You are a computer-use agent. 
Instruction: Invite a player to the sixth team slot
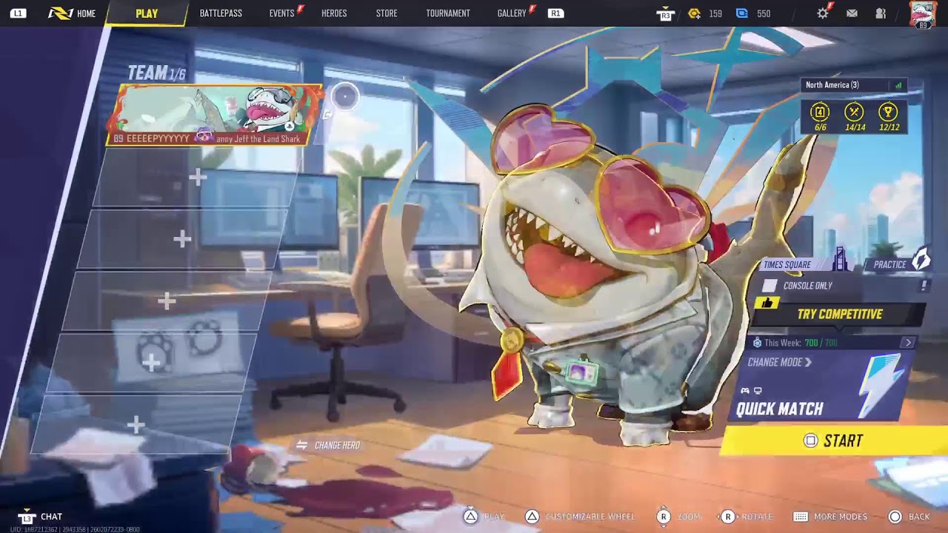[136, 424]
